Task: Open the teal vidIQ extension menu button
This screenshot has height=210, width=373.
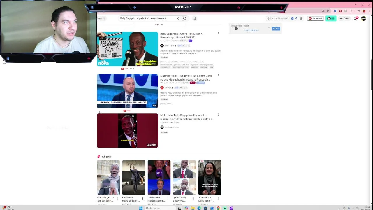Action: pos(331,18)
